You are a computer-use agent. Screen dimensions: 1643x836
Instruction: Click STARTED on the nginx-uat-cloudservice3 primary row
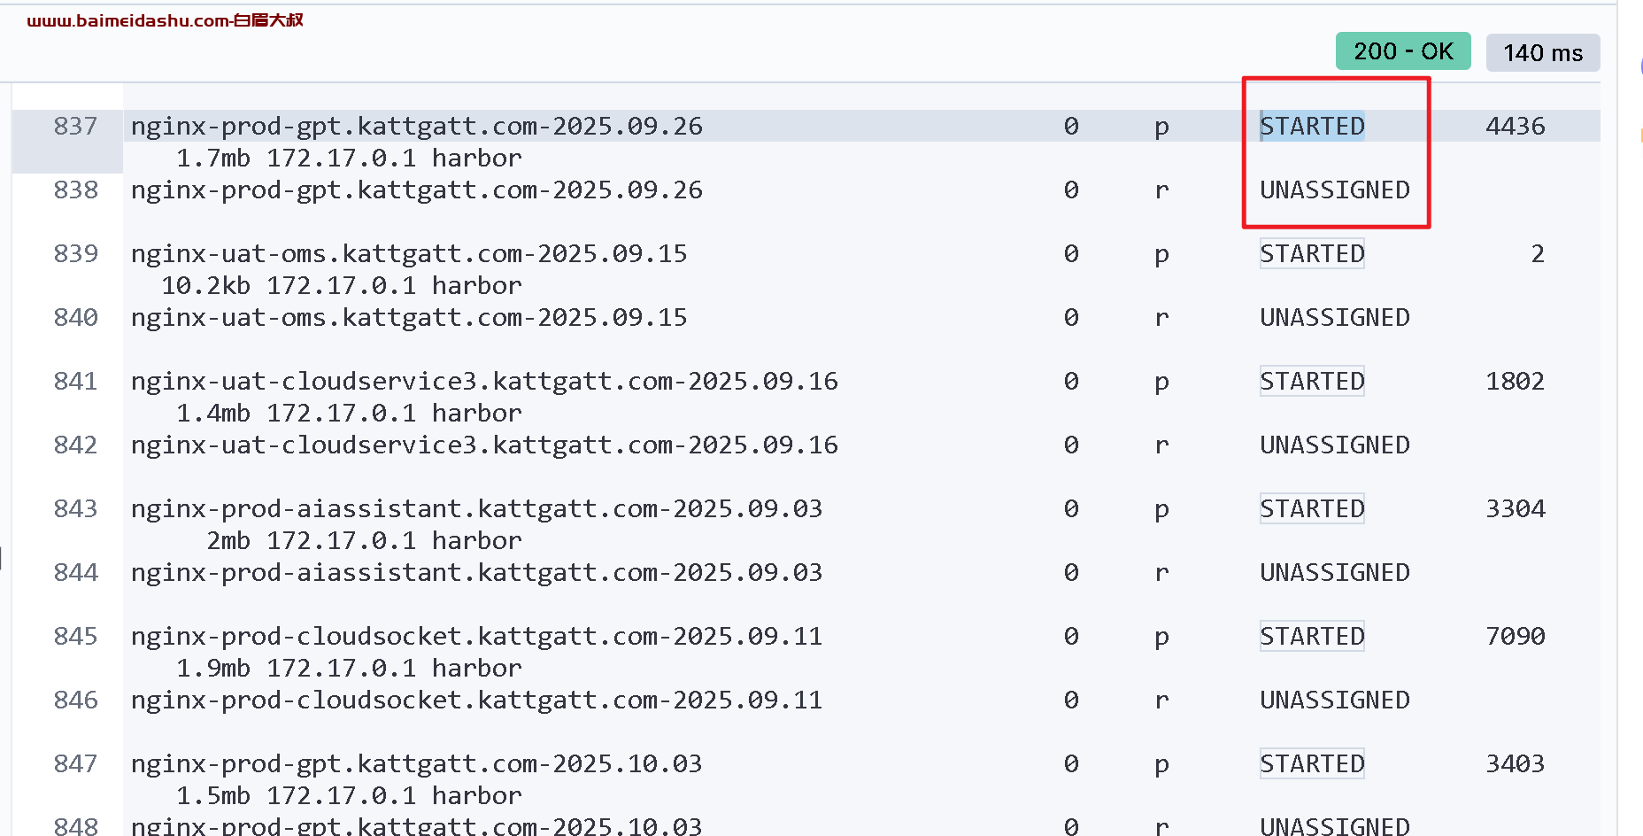click(1312, 381)
